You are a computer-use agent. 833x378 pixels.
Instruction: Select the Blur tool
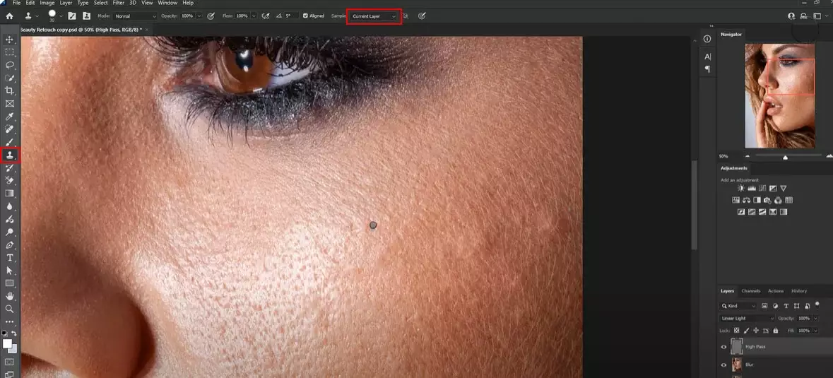click(10, 206)
